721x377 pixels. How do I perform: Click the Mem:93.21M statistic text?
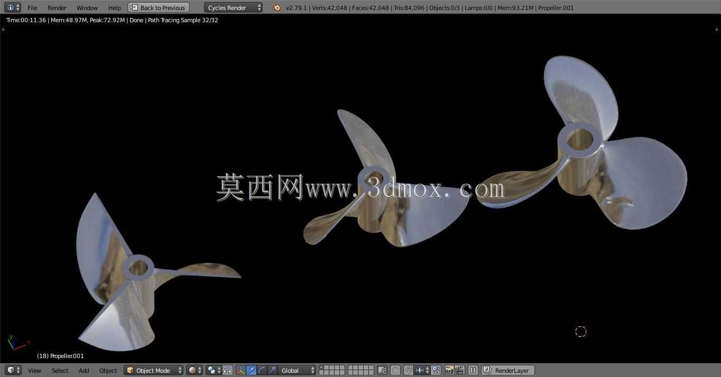(515, 8)
